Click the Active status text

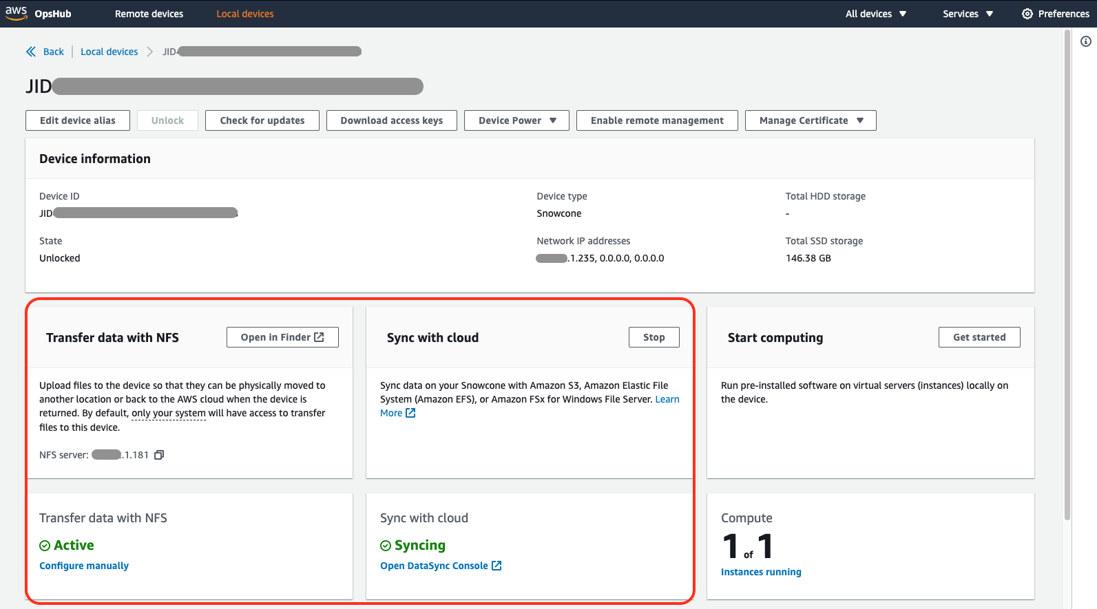click(x=74, y=545)
